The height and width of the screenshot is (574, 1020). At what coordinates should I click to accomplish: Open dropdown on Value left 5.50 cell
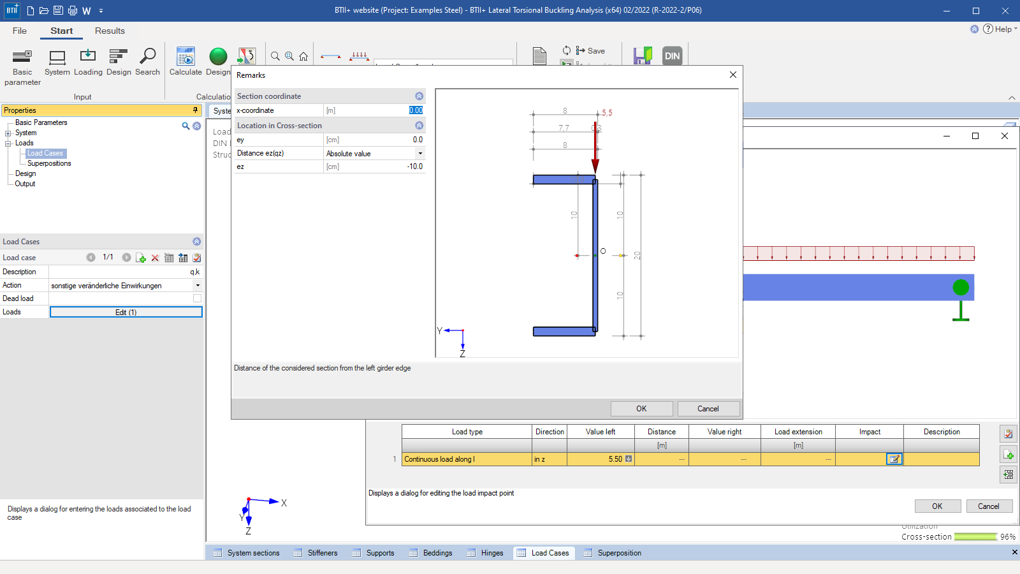coord(629,459)
